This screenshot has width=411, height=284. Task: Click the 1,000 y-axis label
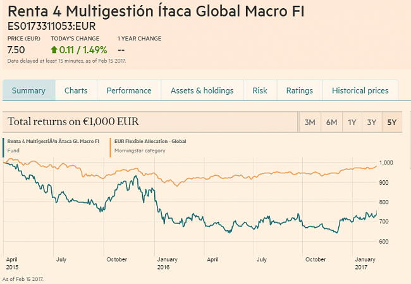(386, 163)
